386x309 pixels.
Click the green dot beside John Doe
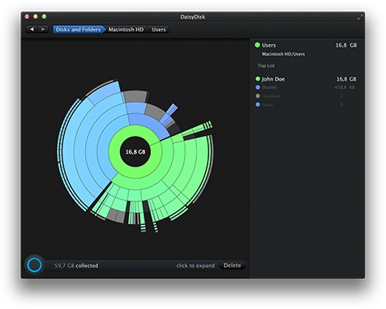click(258, 78)
